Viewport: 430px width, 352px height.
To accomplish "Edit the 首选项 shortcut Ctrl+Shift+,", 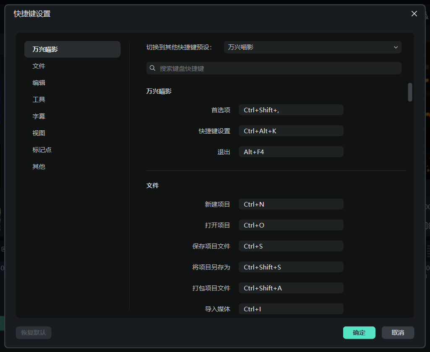I will (291, 110).
